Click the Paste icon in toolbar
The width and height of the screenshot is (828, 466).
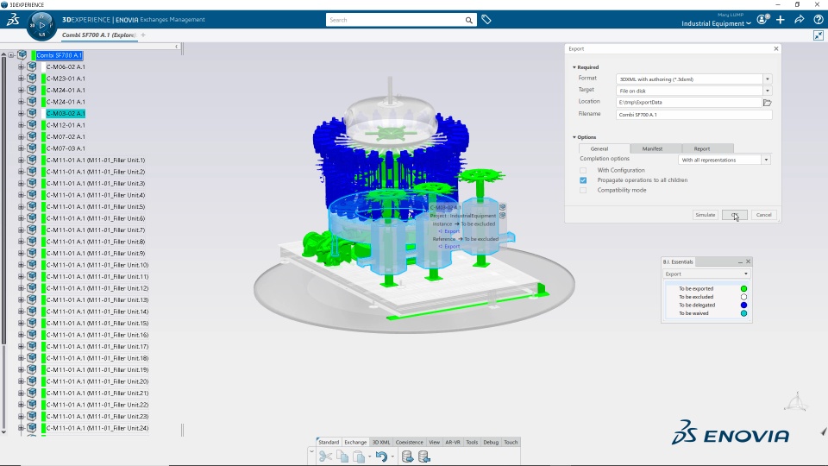(x=359, y=456)
